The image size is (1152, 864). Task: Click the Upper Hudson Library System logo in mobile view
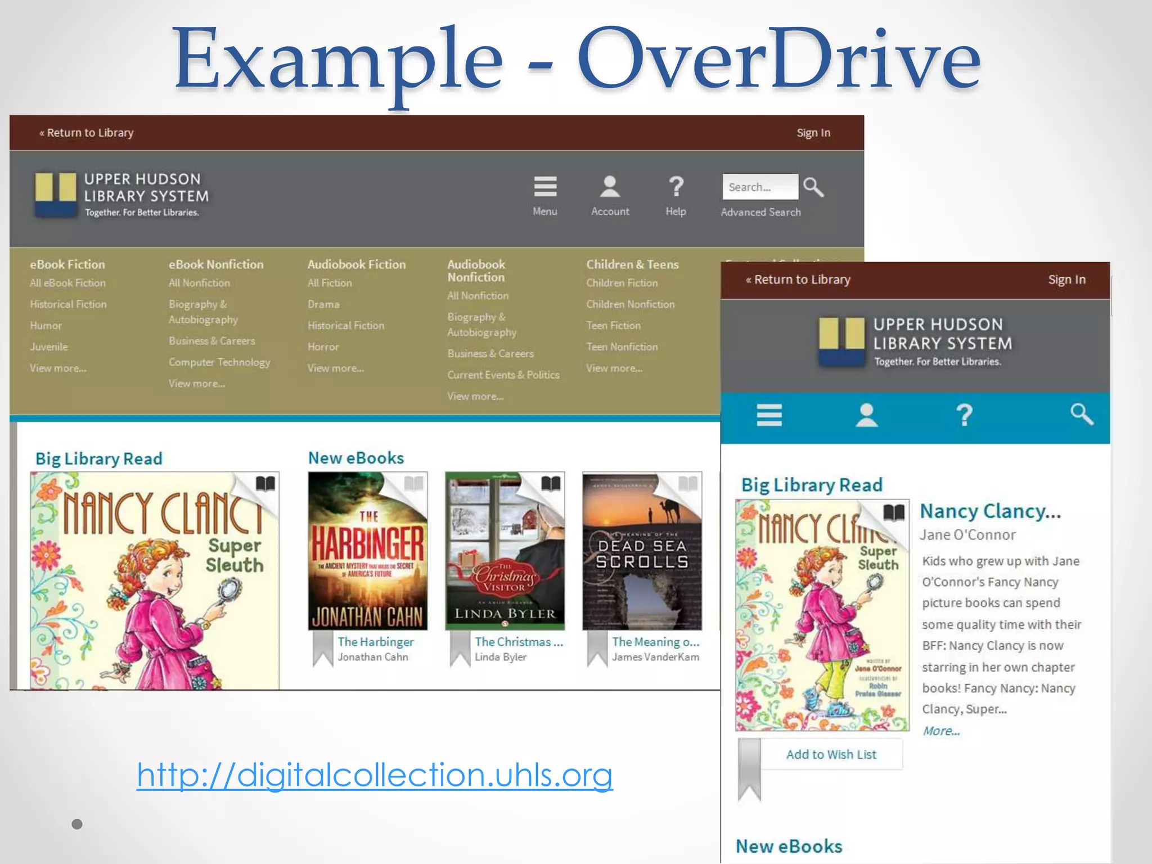[915, 342]
